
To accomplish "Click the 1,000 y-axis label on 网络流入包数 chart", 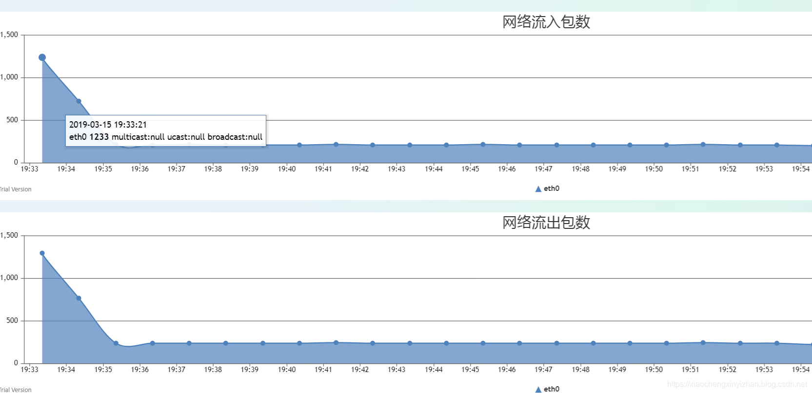I will [9, 77].
